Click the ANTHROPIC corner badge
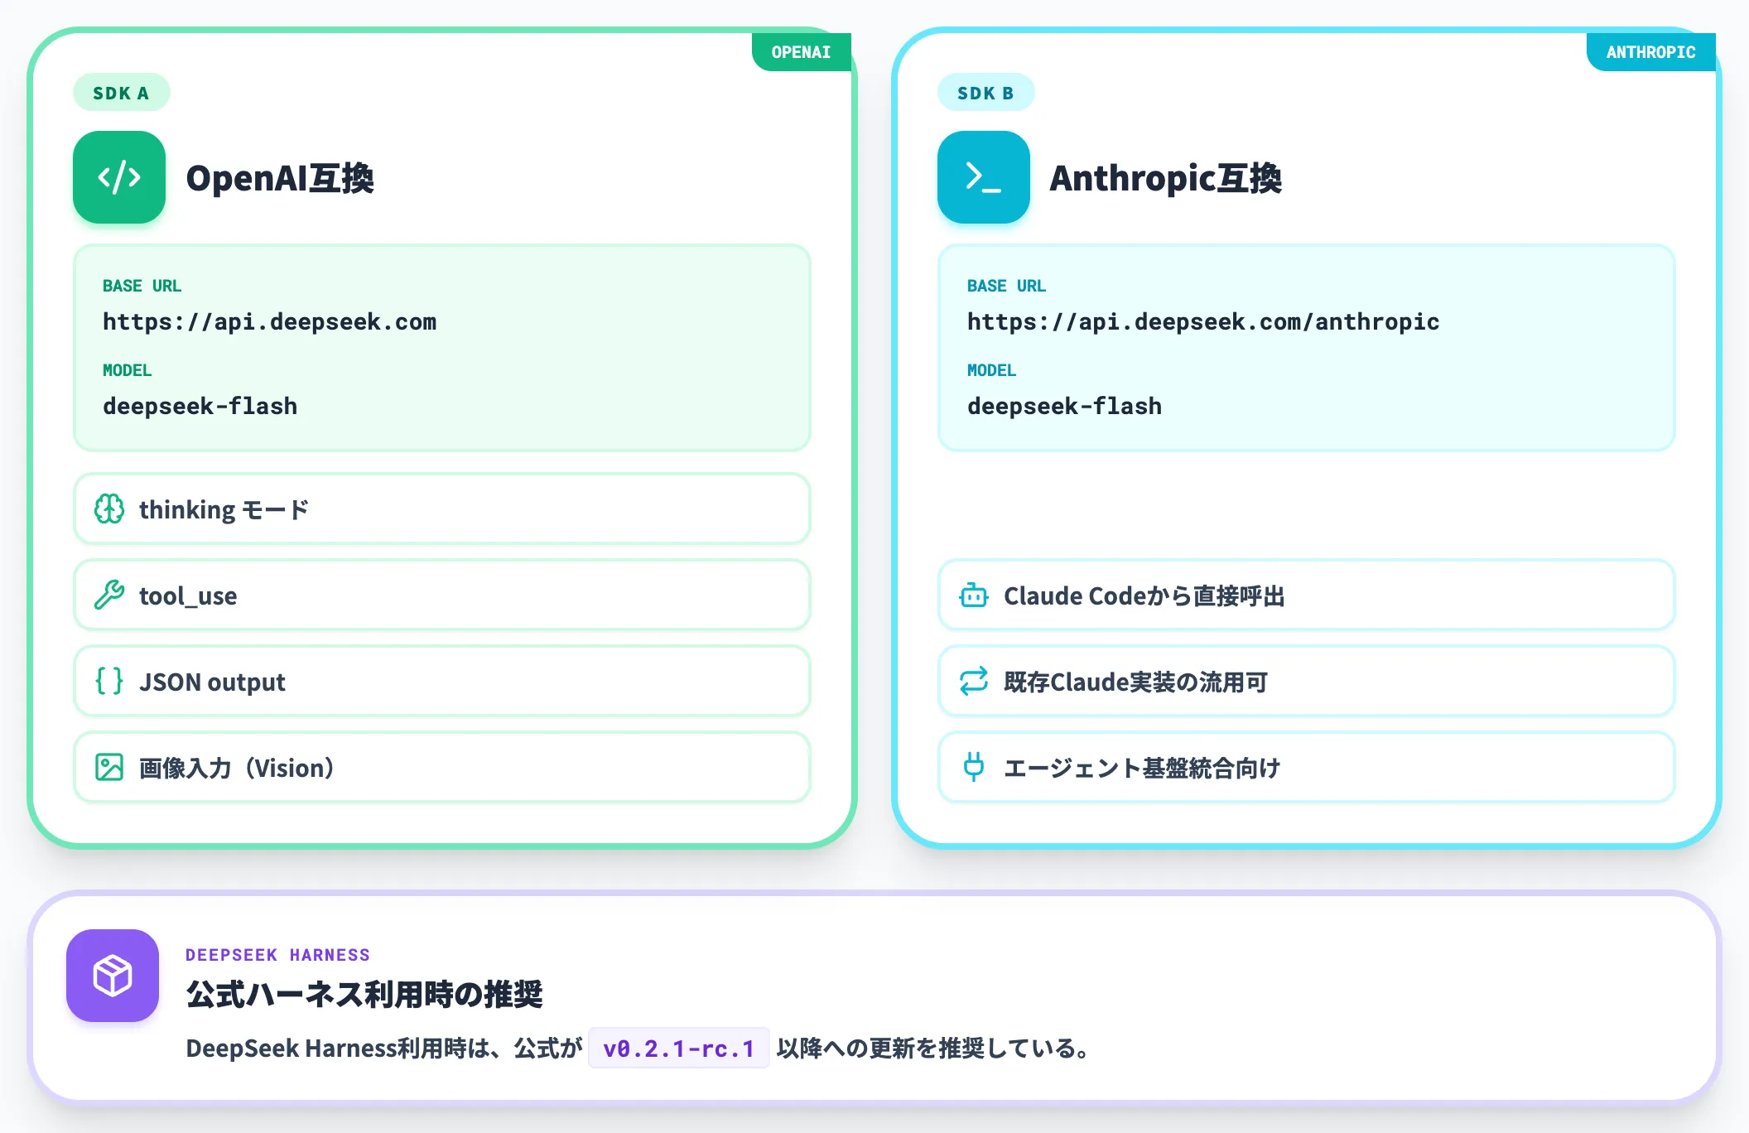 tap(1650, 52)
